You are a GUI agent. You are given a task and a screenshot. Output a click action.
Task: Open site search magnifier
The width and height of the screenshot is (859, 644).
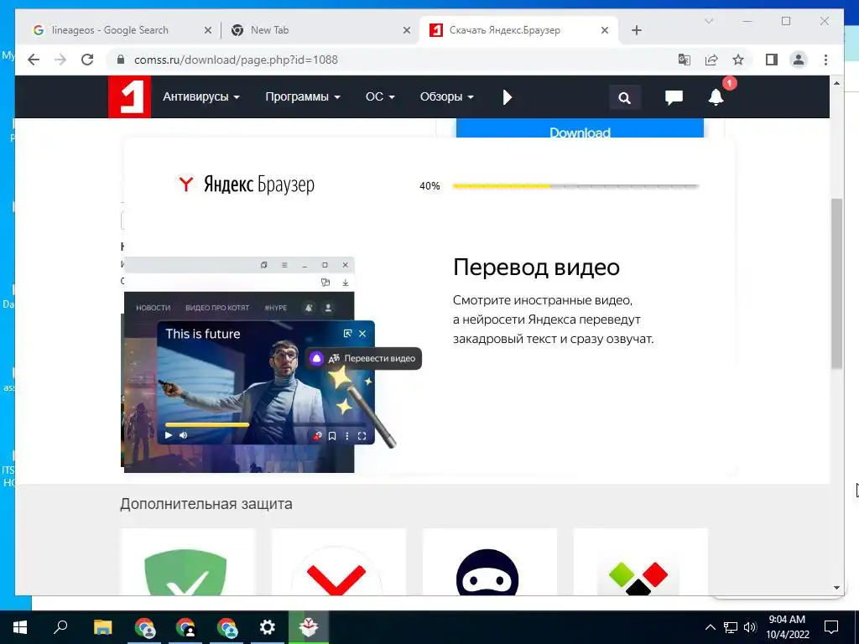tap(624, 97)
